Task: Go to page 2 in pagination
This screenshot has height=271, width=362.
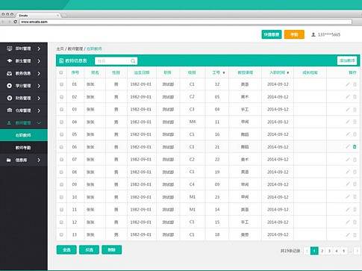Action: (x=322, y=251)
